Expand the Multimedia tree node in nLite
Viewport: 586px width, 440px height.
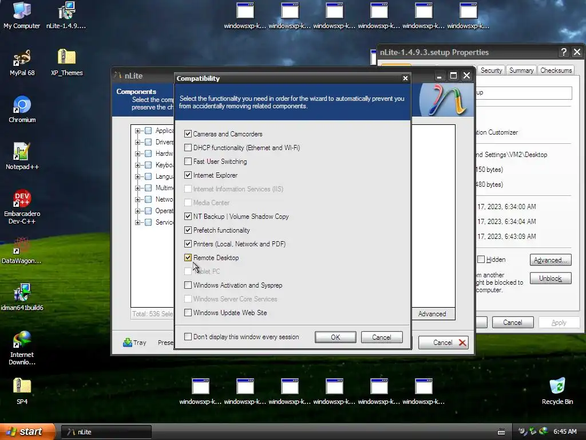tap(137, 188)
